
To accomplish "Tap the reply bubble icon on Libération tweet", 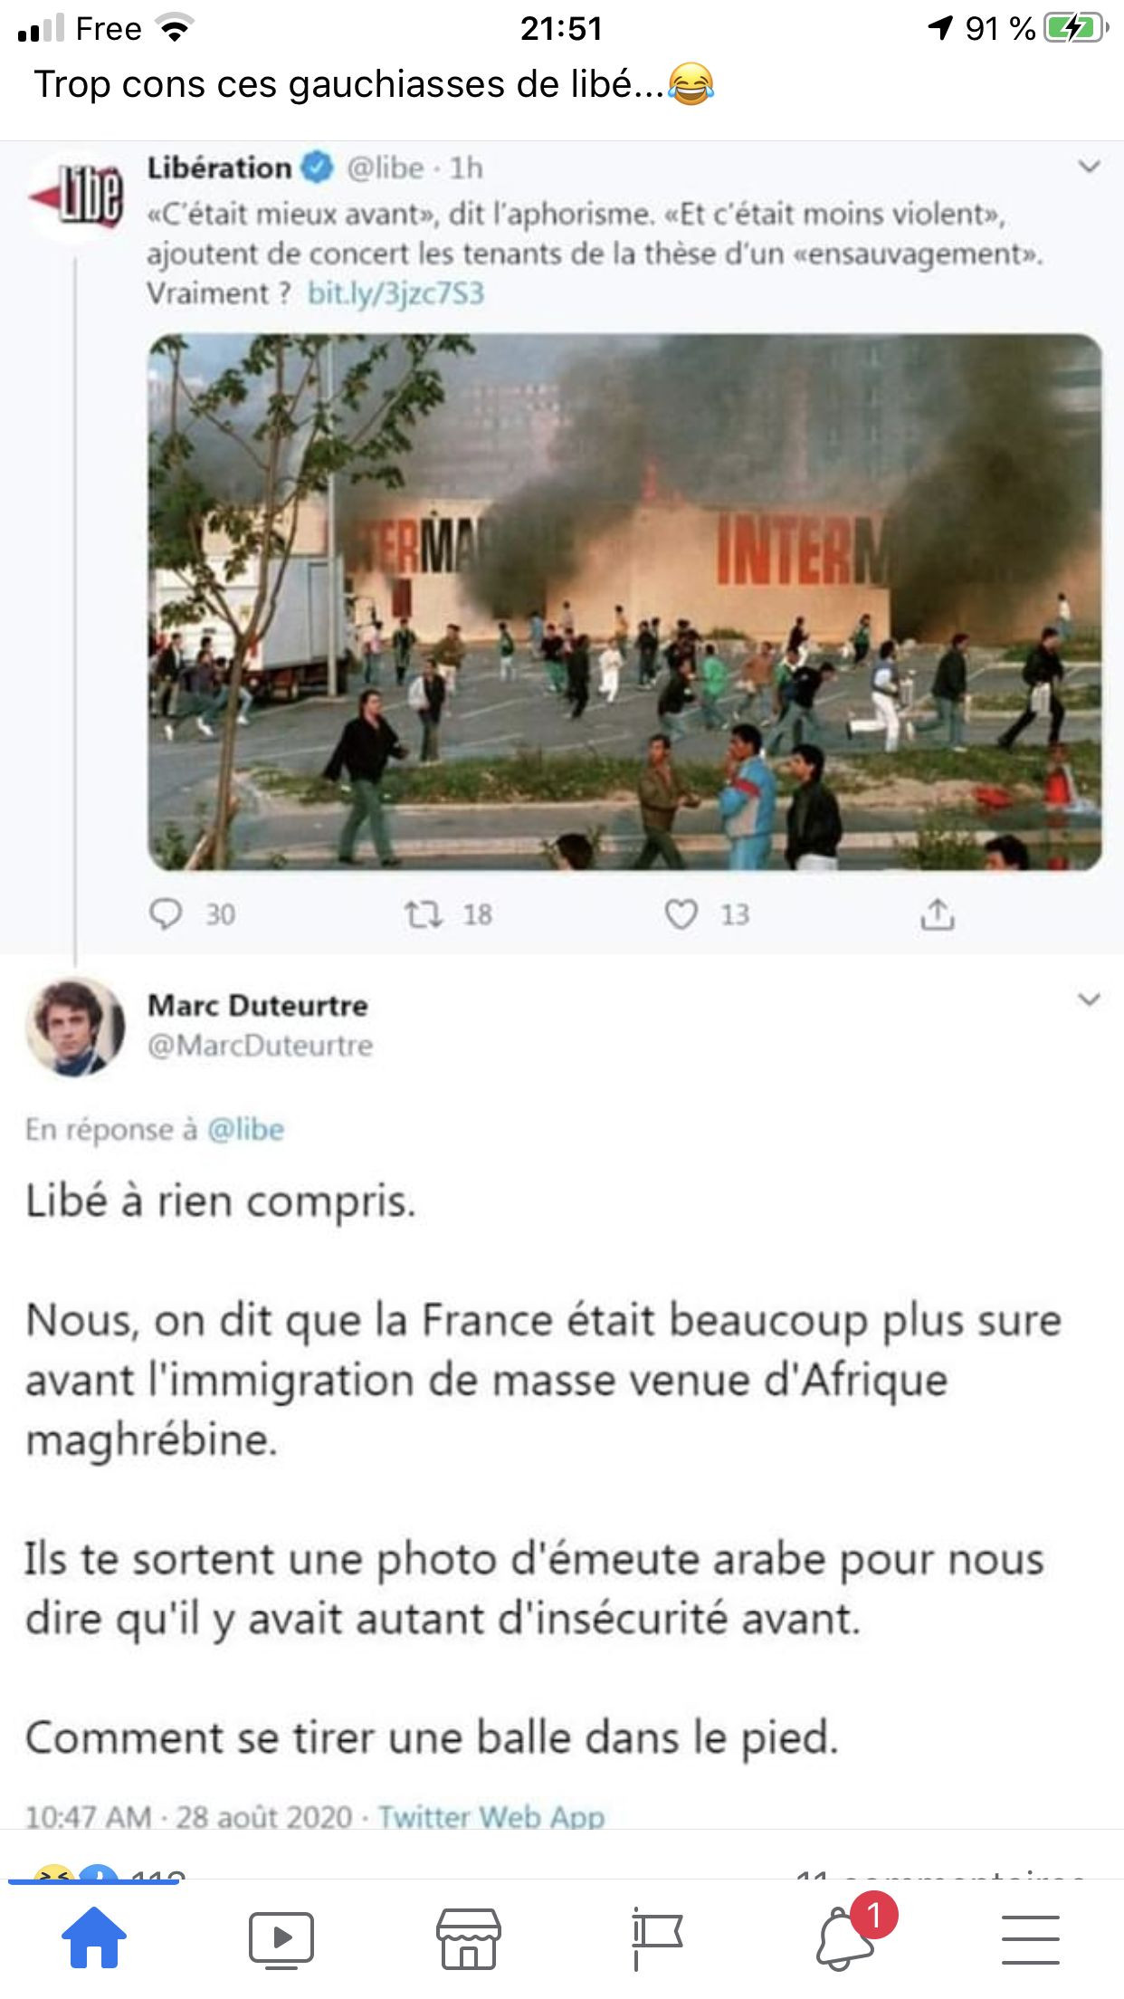I will [166, 914].
